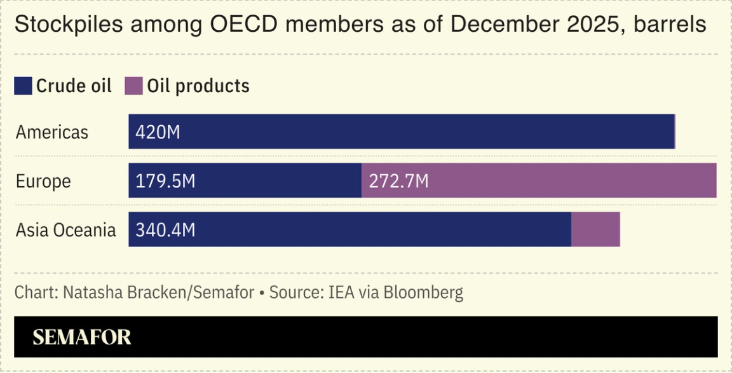732x373 pixels.
Task: Select the 340.4M value label
Action: 165,229
